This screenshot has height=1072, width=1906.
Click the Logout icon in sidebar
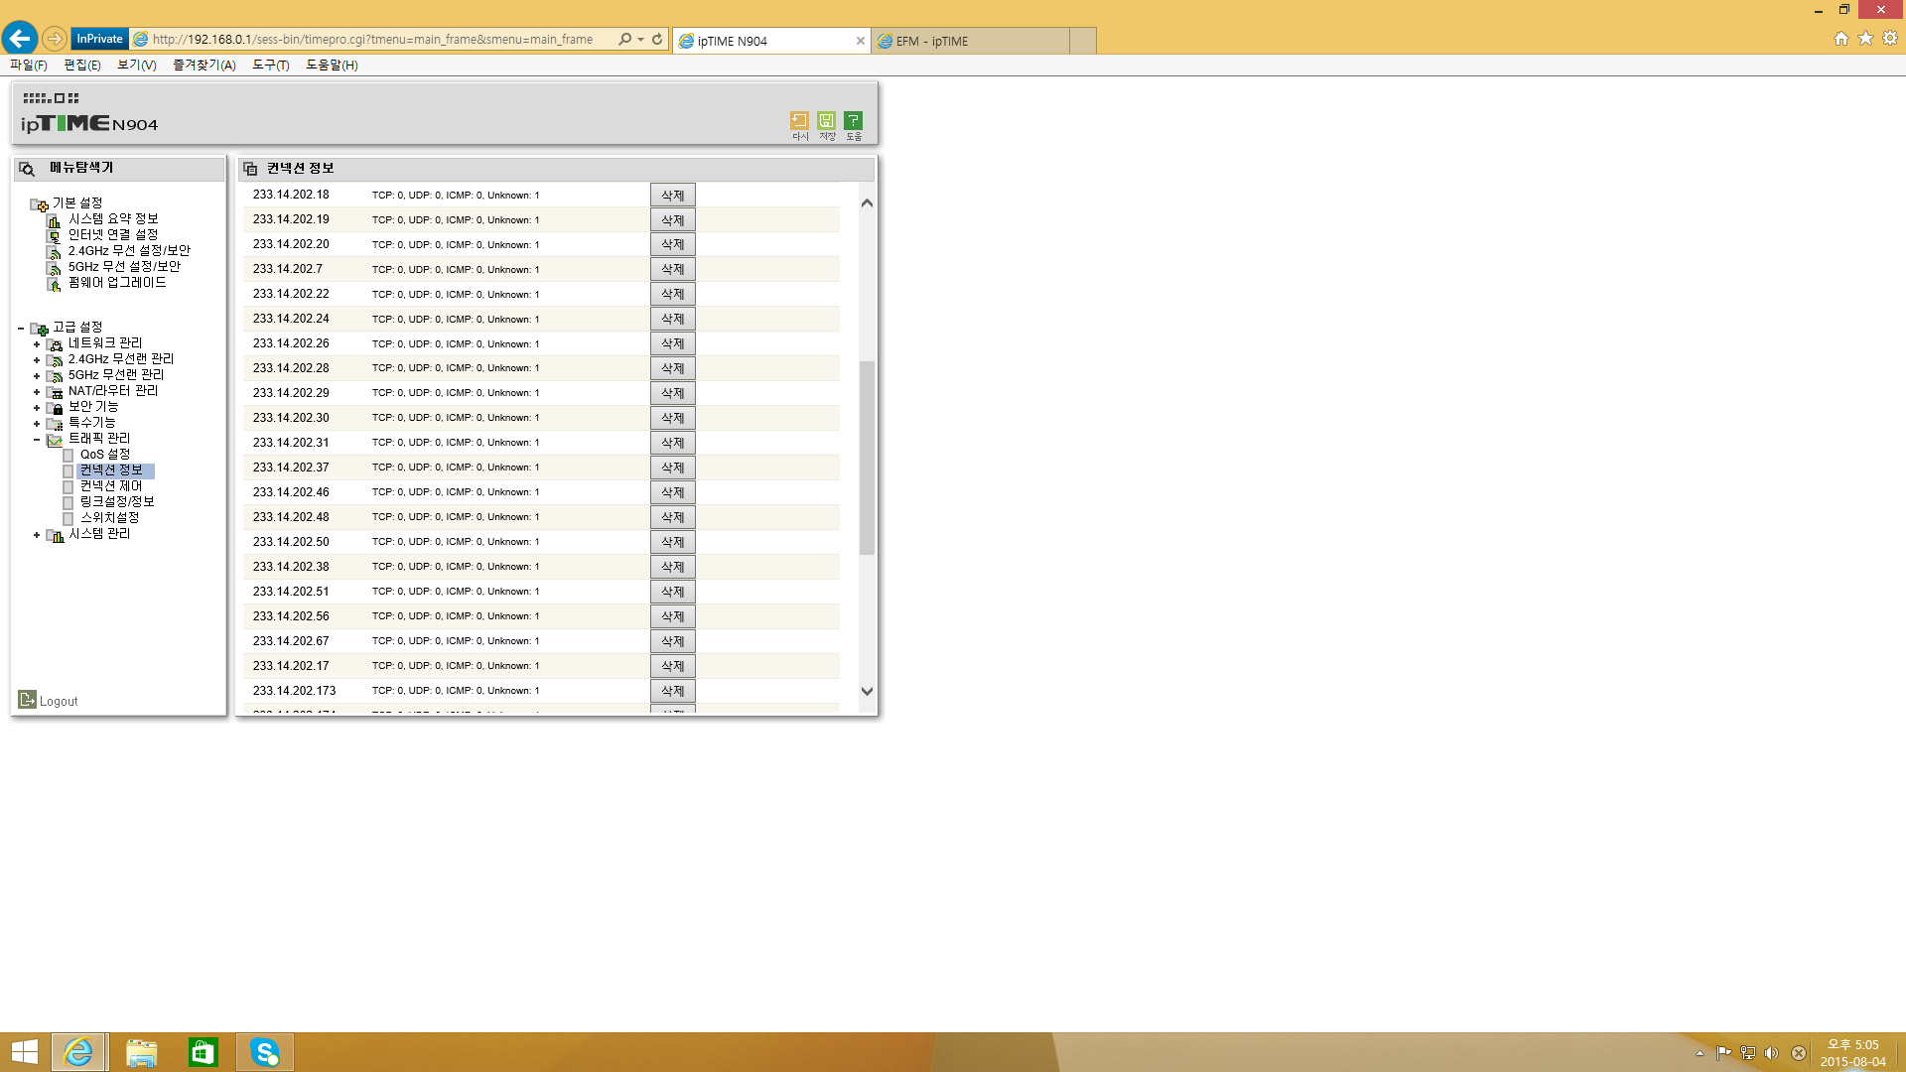[x=28, y=700]
